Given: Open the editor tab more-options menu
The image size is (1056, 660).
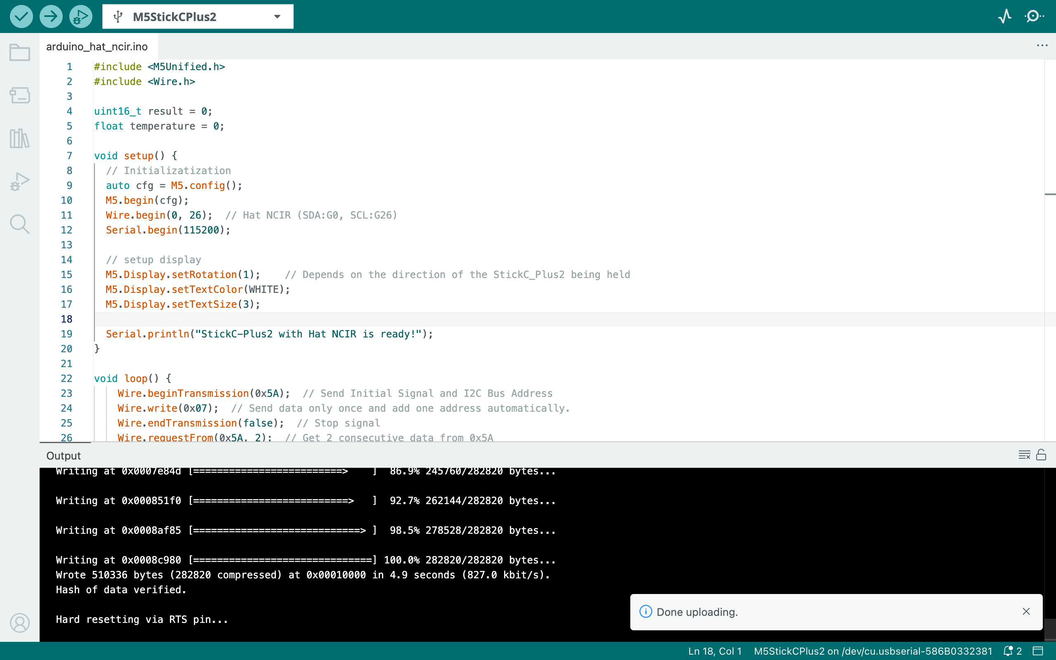Looking at the screenshot, I should [x=1042, y=46].
